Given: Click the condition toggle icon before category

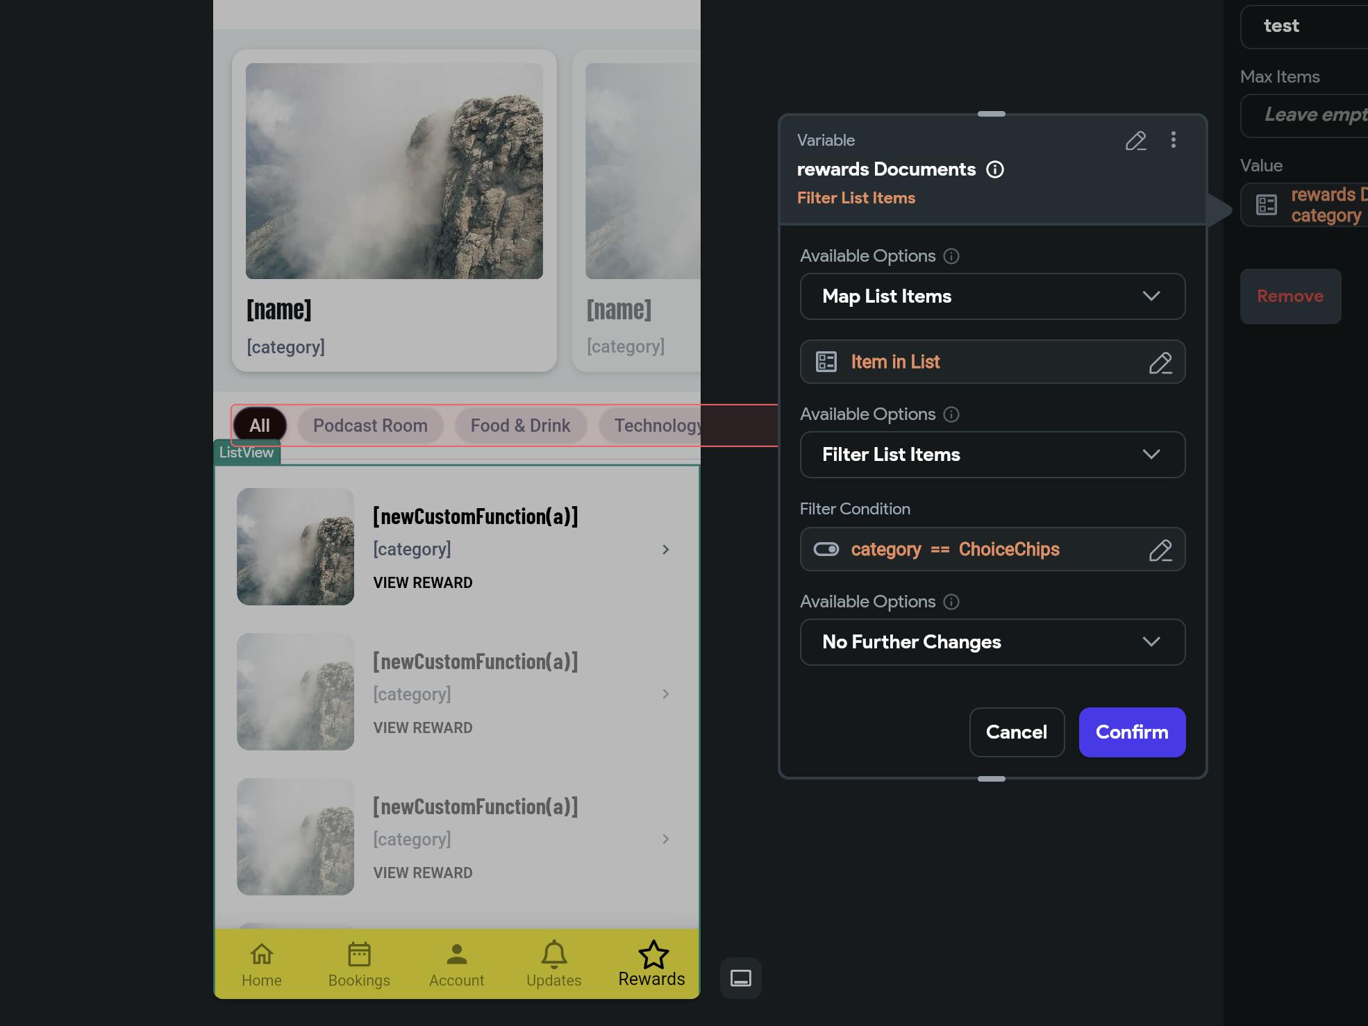Looking at the screenshot, I should pos(826,549).
